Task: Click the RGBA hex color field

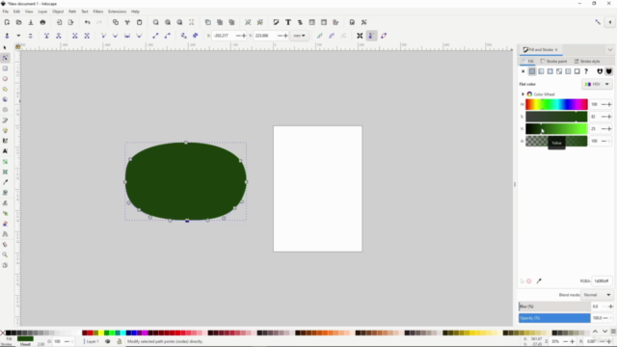Action: pyautogui.click(x=602, y=280)
